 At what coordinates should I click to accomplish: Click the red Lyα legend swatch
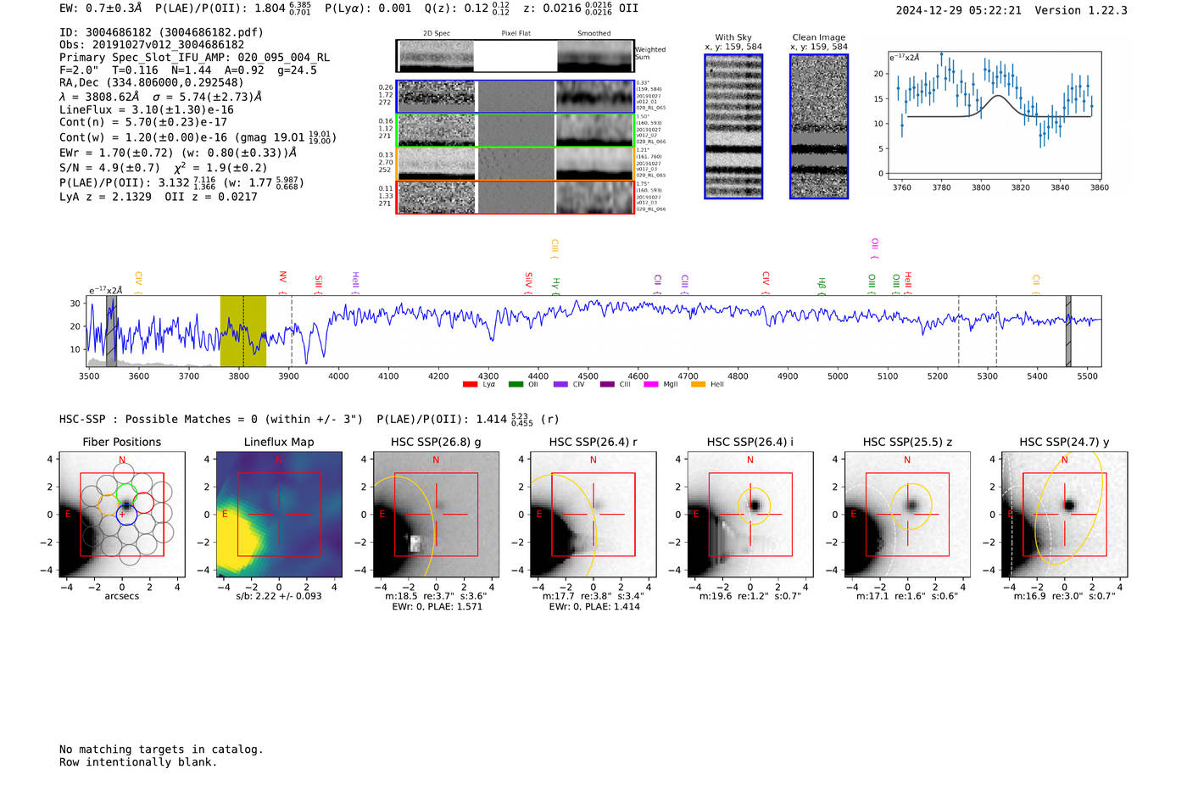coord(470,385)
